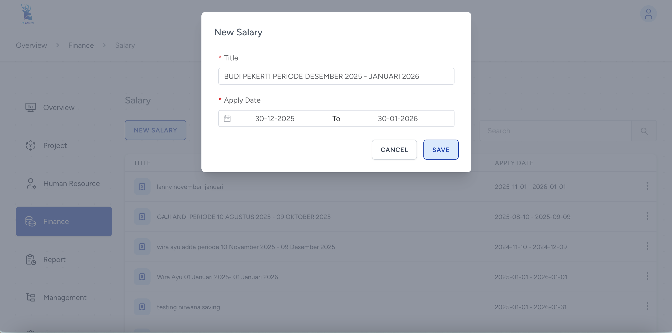
Task: Save the new salary entry
Action: pyautogui.click(x=441, y=150)
